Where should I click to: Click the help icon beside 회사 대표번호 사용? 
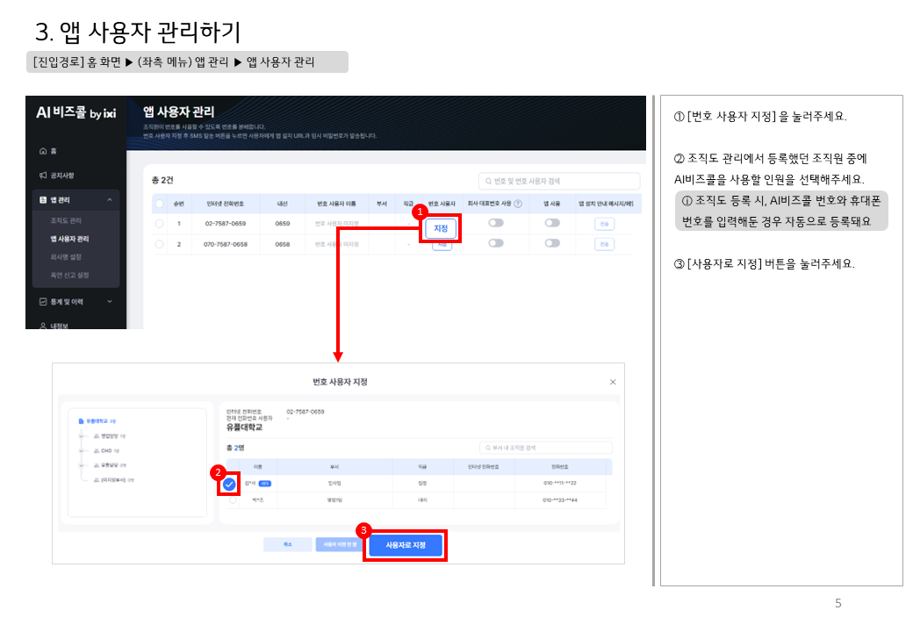(x=518, y=204)
